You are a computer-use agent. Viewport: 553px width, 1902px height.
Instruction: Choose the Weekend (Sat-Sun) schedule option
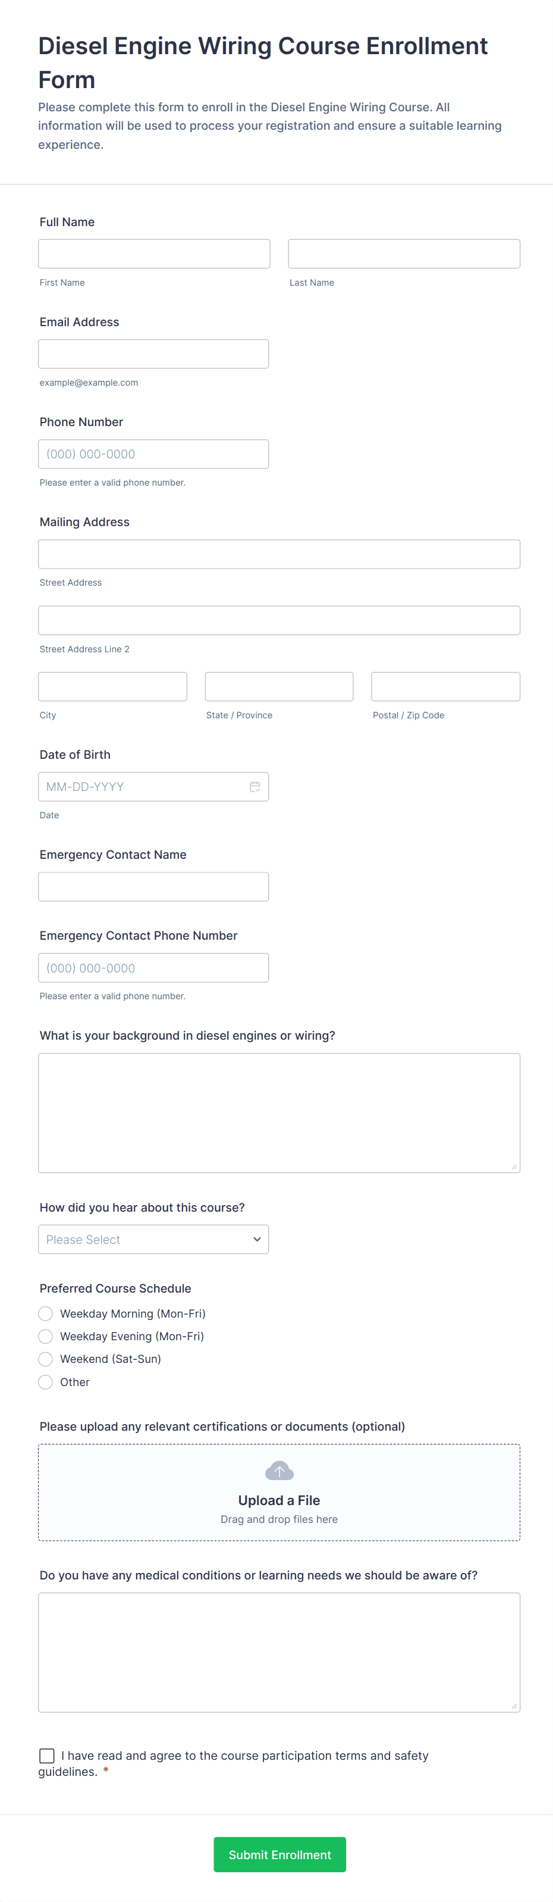click(x=45, y=1359)
